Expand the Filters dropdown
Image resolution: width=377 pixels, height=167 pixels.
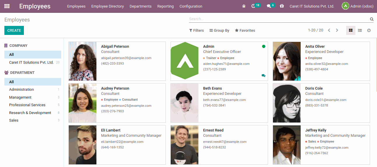(x=196, y=31)
